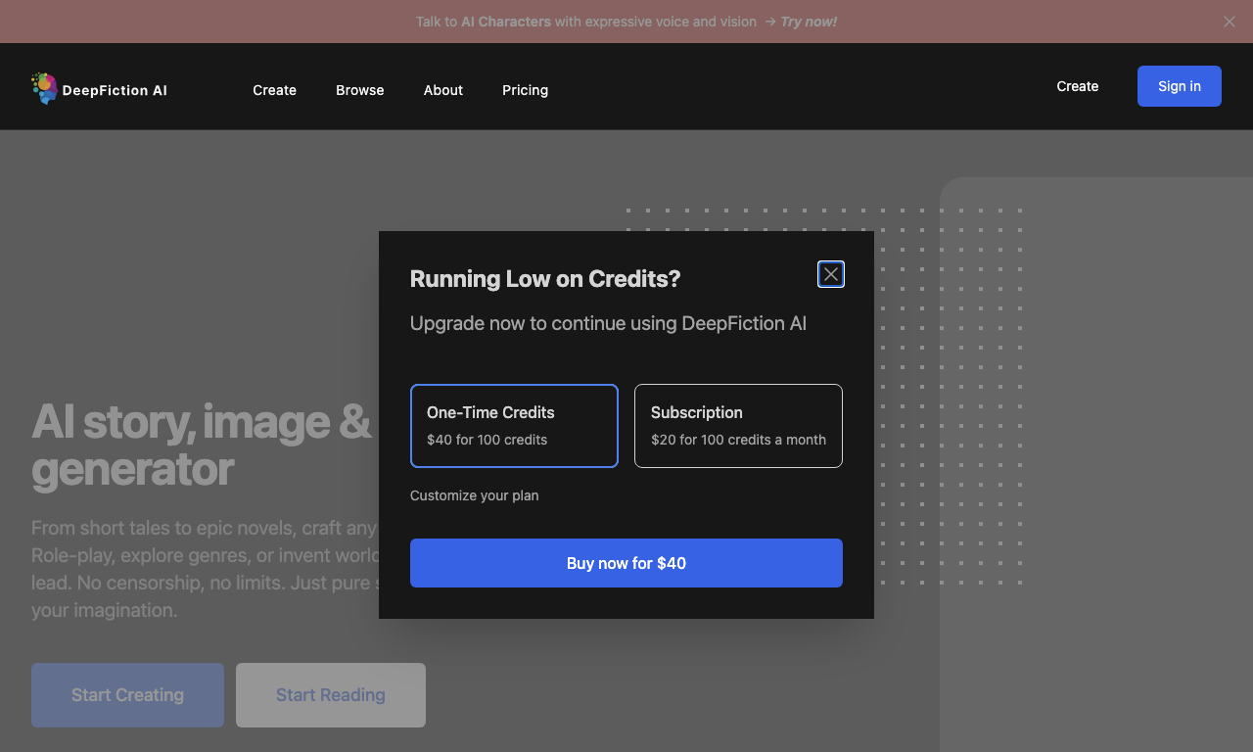Close the Running Low on Credits dialog
The height and width of the screenshot is (752, 1253).
coord(831,274)
